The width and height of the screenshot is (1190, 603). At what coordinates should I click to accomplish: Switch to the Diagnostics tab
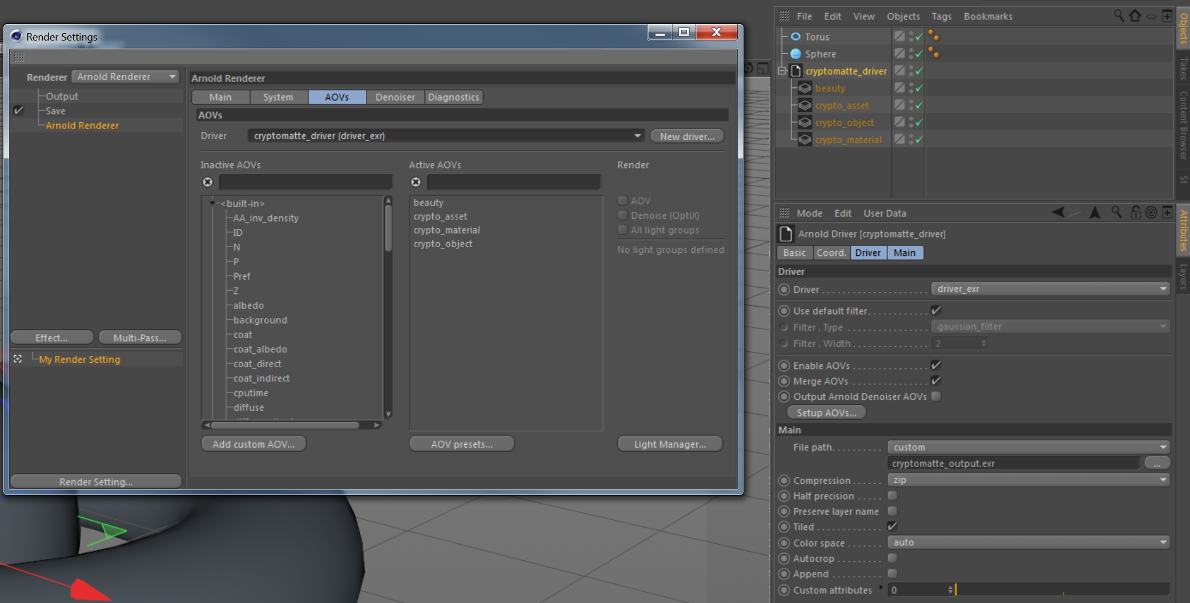[453, 97]
